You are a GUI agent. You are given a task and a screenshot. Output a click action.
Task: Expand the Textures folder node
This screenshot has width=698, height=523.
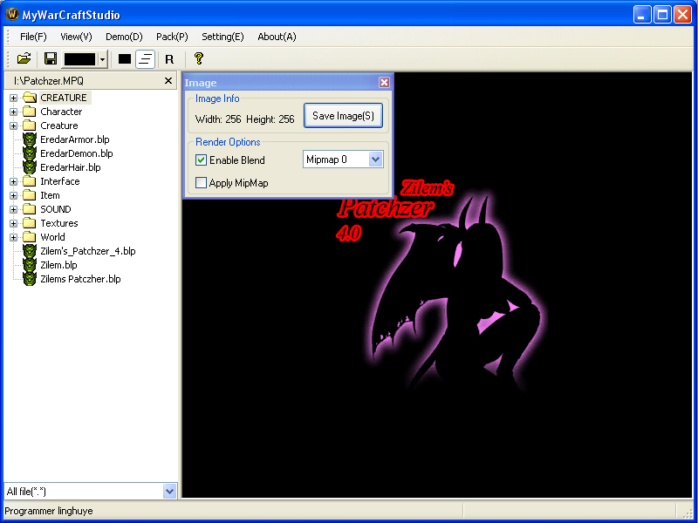13,223
